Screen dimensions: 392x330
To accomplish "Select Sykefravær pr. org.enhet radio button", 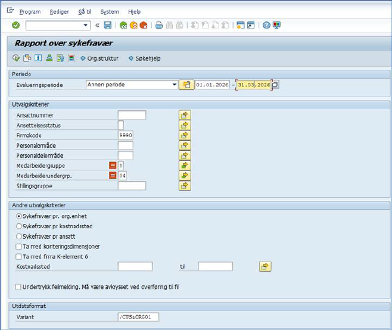I will (18, 216).
